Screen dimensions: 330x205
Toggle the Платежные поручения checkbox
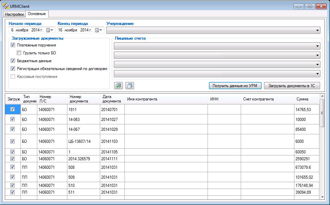(13, 45)
